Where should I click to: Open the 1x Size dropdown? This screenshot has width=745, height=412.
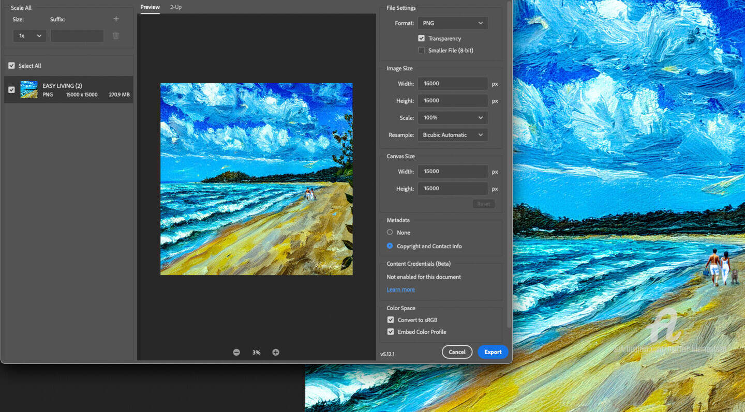pos(30,36)
